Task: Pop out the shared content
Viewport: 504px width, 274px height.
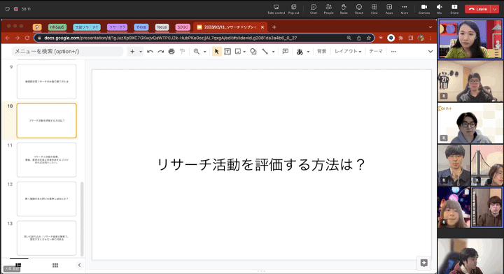Action: click(x=293, y=9)
